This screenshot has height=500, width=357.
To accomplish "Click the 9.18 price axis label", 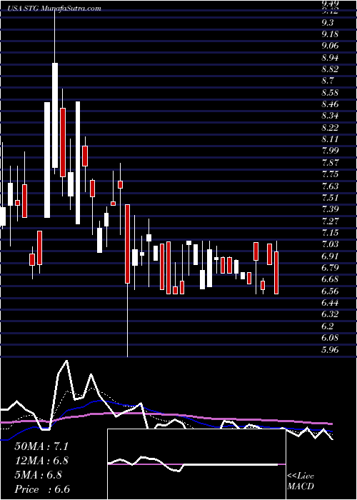I will click(330, 34).
